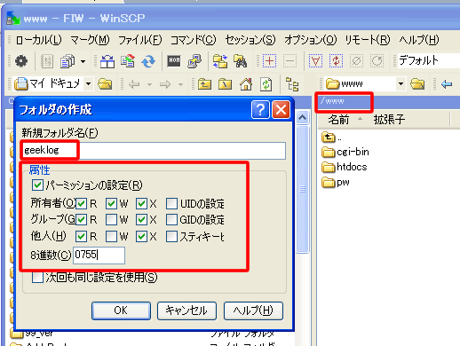The width and height of the screenshot is (460, 346).
Task: Click the keep remote directory updated icon
Action: [128, 61]
